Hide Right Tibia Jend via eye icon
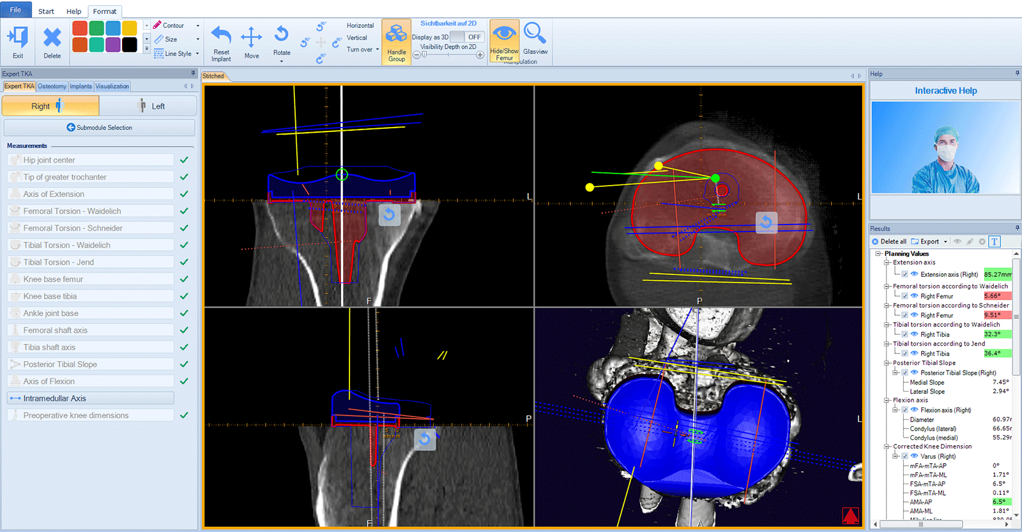The height and width of the screenshot is (532, 1022). pyautogui.click(x=914, y=353)
